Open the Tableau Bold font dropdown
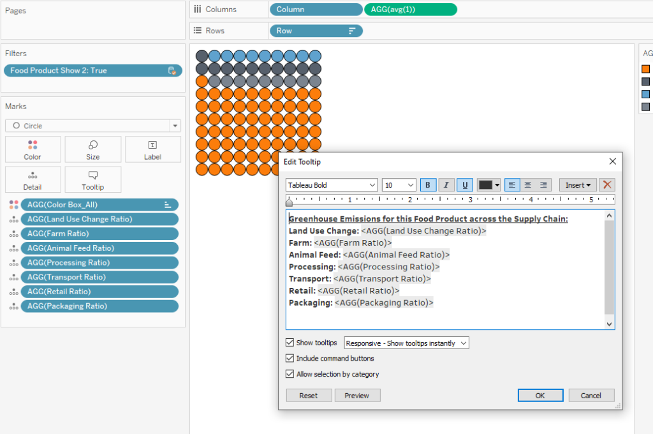Image resolution: width=653 pixels, height=434 pixels. (x=332, y=185)
